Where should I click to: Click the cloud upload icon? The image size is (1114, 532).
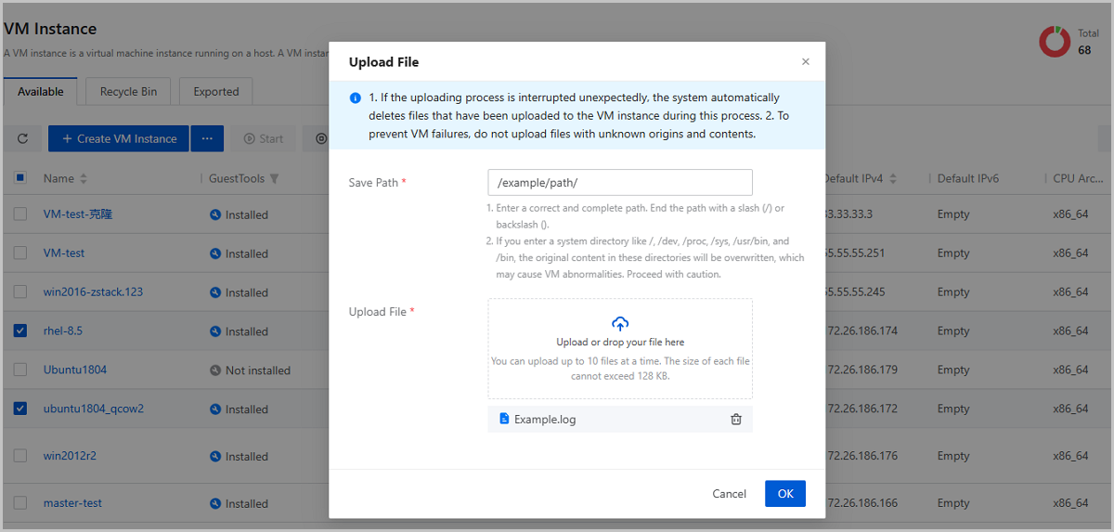tap(620, 324)
